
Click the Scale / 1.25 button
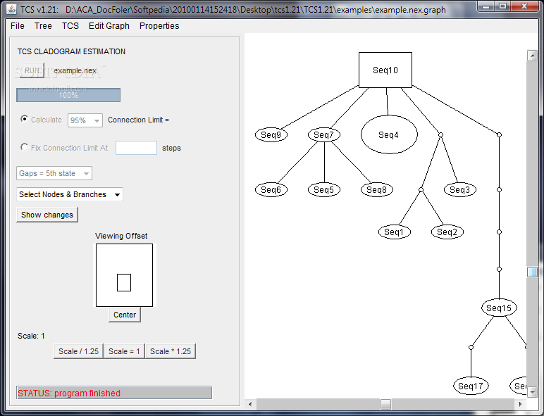(78, 351)
